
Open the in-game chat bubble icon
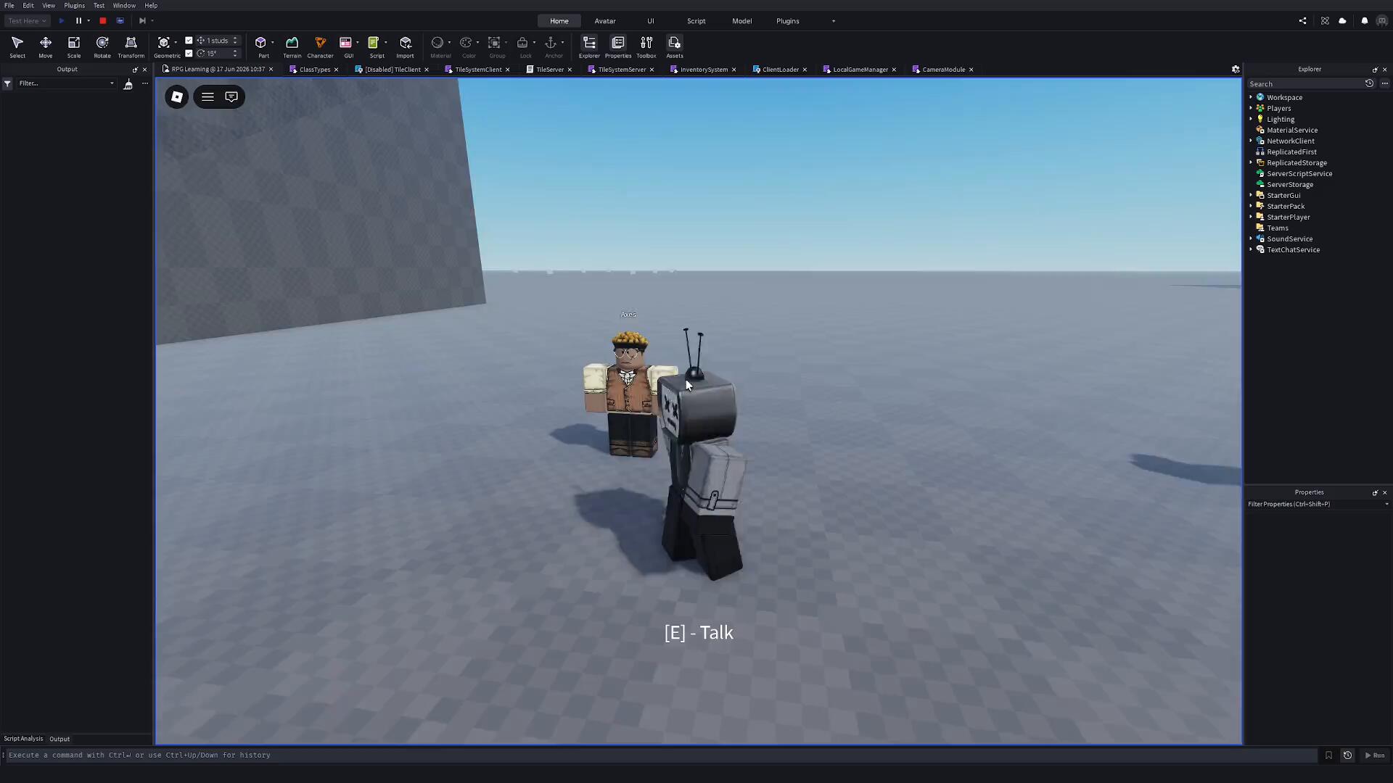231,96
